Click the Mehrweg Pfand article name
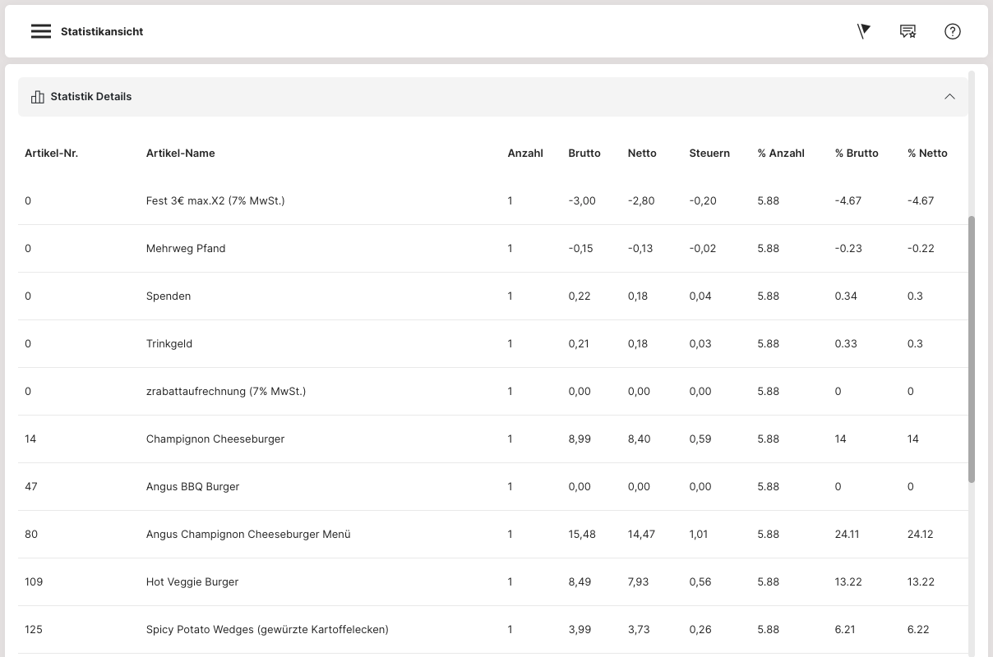This screenshot has height=657, width=993. point(185,248)
